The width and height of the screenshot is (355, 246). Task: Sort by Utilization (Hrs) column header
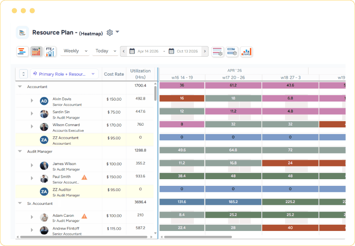(x=140, y=74)
